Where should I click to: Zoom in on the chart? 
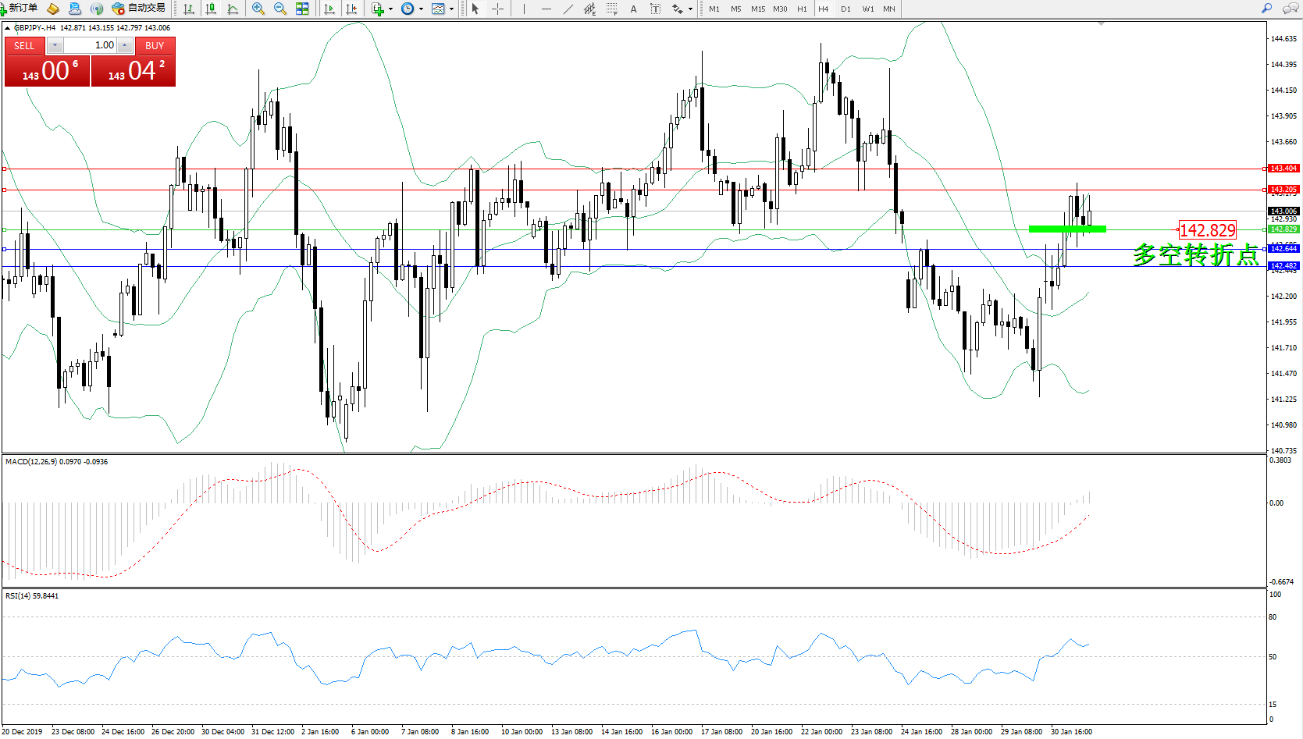(x=258, y=9)
